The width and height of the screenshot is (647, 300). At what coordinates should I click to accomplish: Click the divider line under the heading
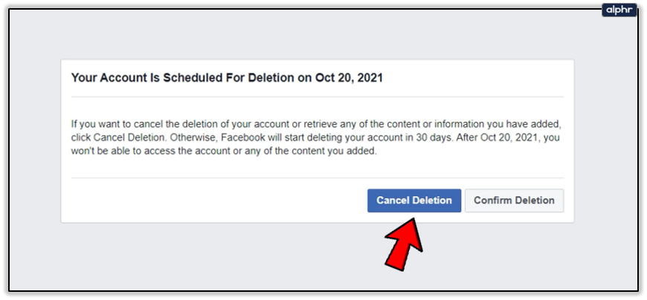pyautogui.click(x=318, y=97)
